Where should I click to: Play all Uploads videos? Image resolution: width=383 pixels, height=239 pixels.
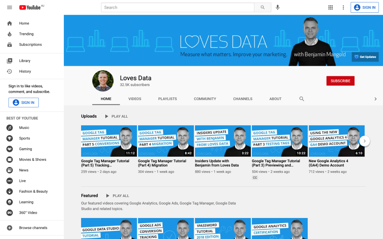coord(116,116)
